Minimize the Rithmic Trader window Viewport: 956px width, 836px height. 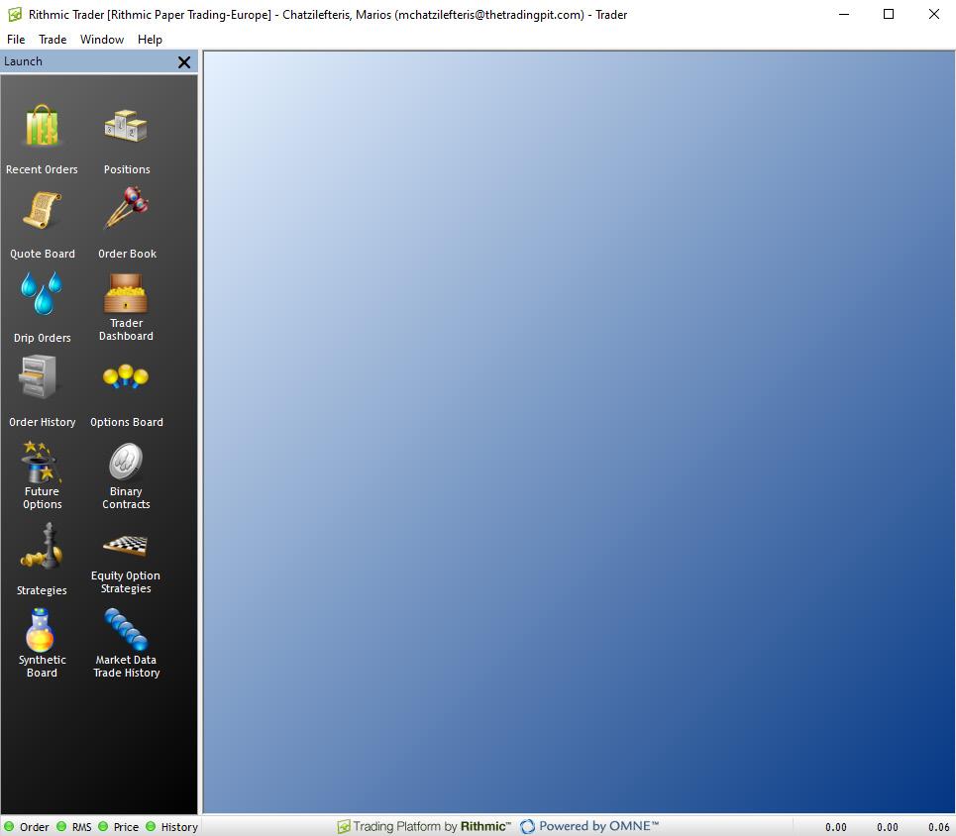844,14
